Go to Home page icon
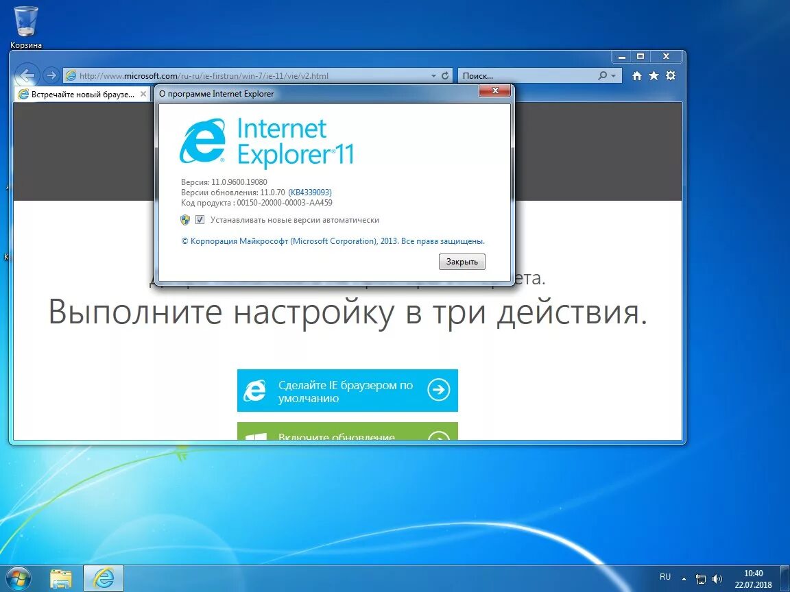 [637, 75]
